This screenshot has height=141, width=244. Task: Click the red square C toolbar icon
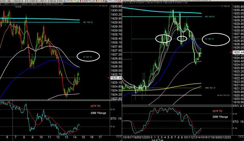click(x=84, y=1)
